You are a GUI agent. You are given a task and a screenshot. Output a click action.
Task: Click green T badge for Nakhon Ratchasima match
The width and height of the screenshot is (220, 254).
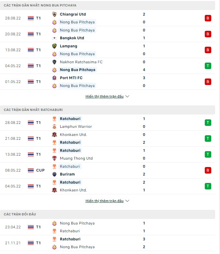[x=208, y=66]
